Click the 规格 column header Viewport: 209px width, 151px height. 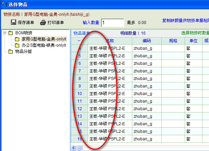click(173, 41)
